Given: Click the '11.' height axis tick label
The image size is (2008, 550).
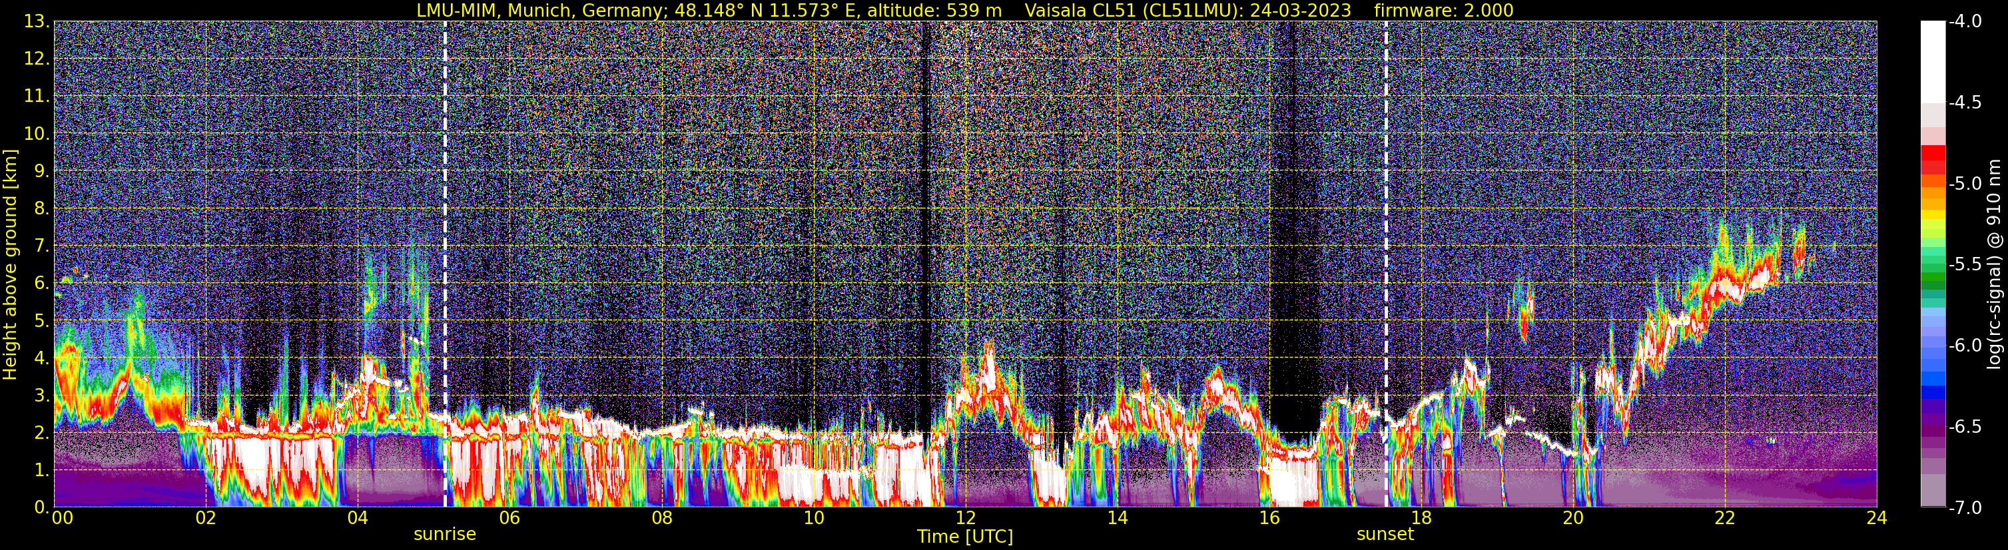Looking at the screenshot, I should point(37,97).
